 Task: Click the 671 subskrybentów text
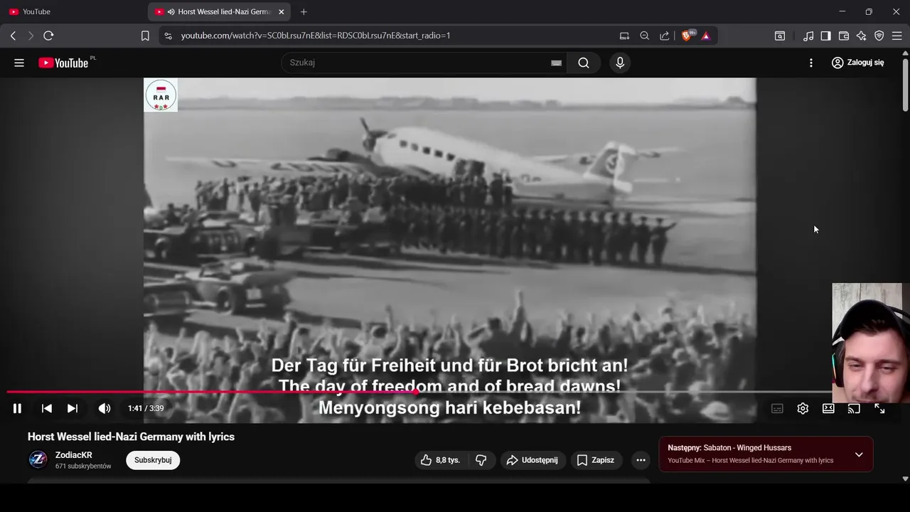tap(83, 466)
